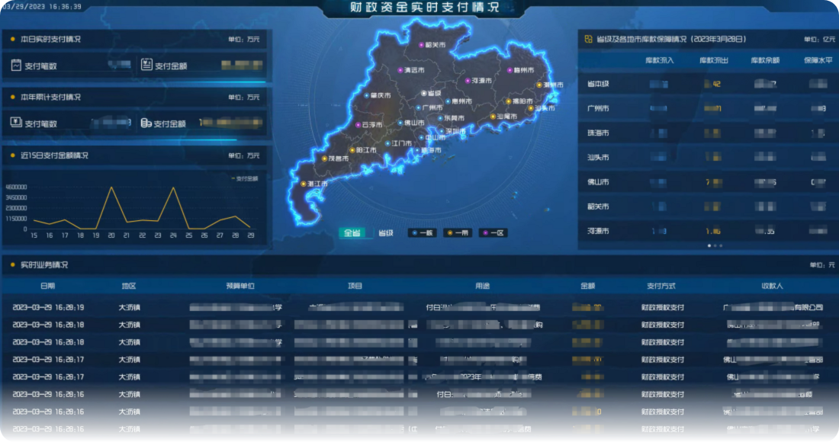Select 广州市 marker on the map

tap(416, 108)
